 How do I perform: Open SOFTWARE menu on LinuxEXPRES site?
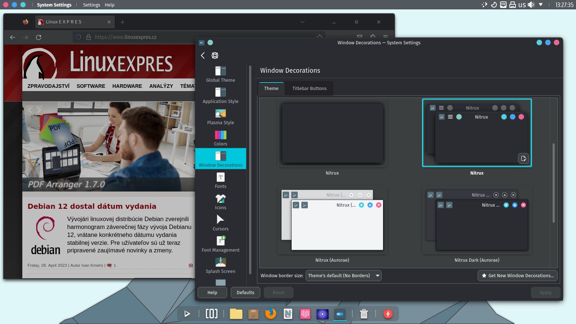91,86
